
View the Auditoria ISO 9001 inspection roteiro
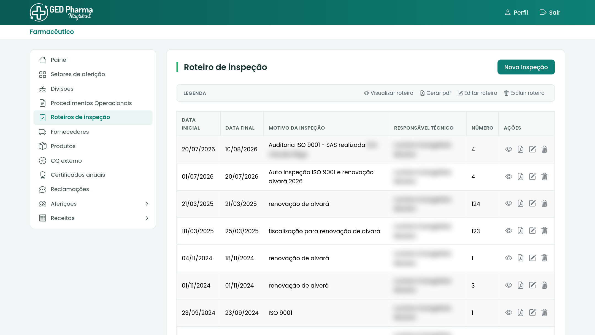(x=509, y=149)
